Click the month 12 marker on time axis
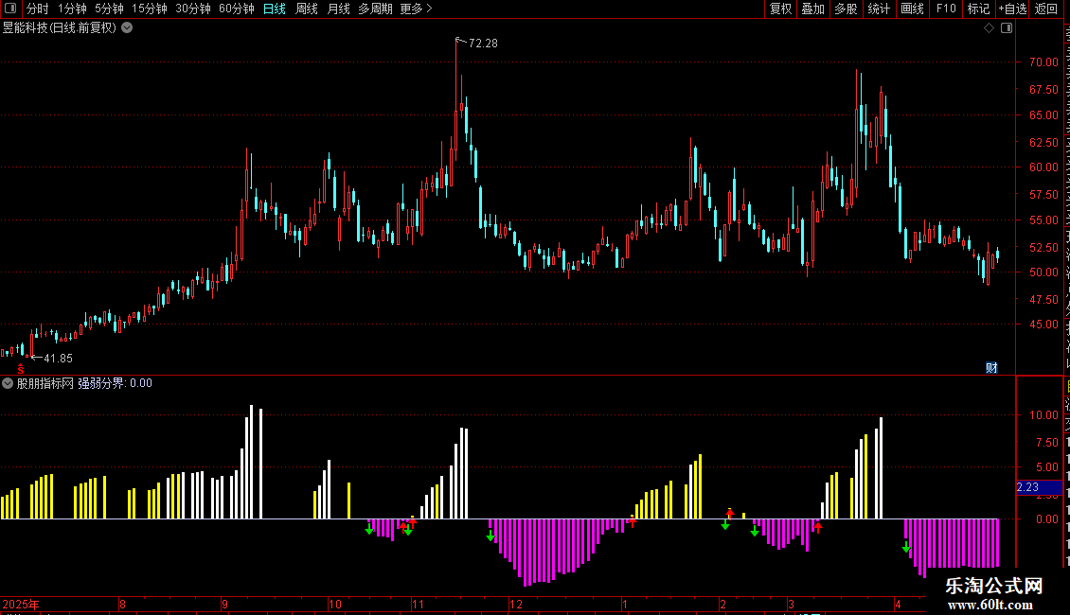1070x615 pixels. point(516,604)
